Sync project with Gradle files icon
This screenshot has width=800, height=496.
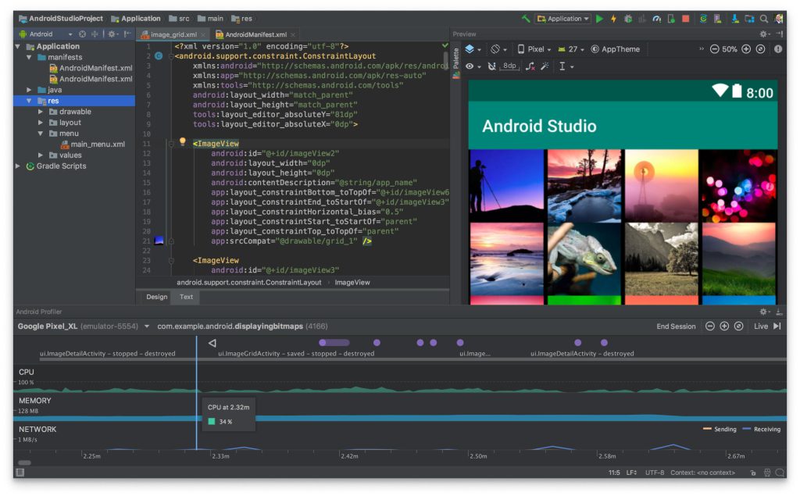pyautogui.click(x=704, y=19)
